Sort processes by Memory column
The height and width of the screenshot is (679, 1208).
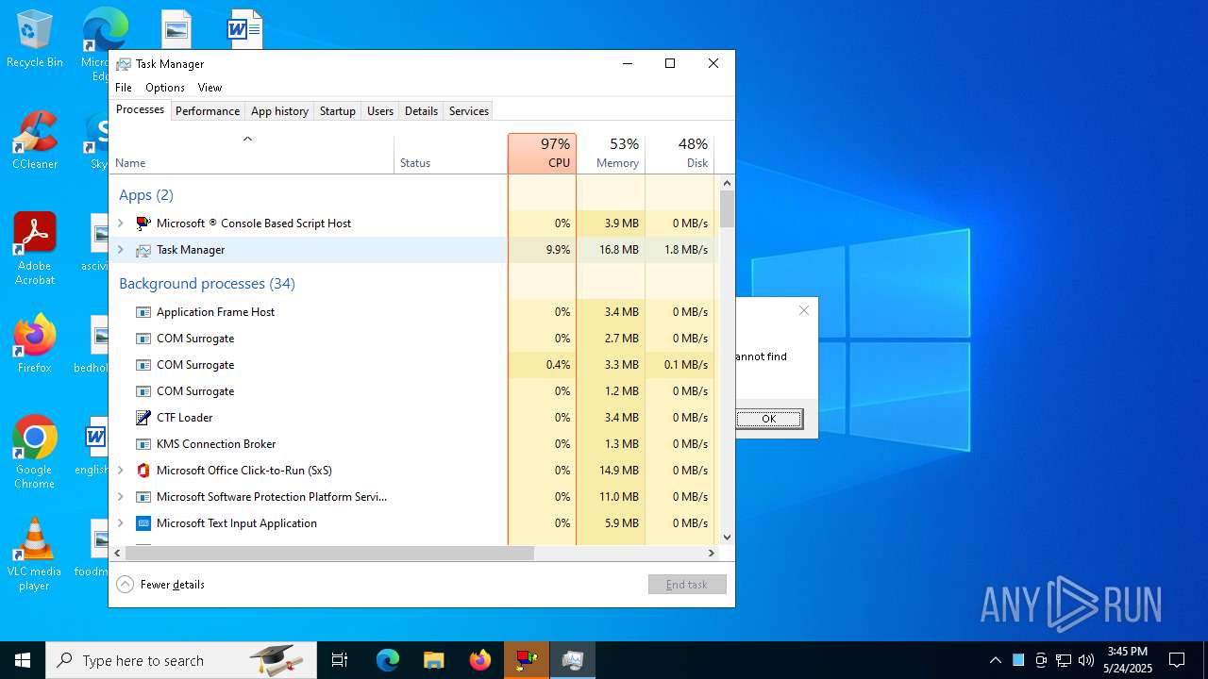[611, 154]
